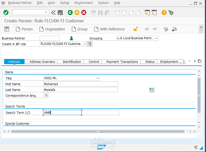
Task: Click the horizontal scrollbar thumb
Action: click(x=98, y=131)
